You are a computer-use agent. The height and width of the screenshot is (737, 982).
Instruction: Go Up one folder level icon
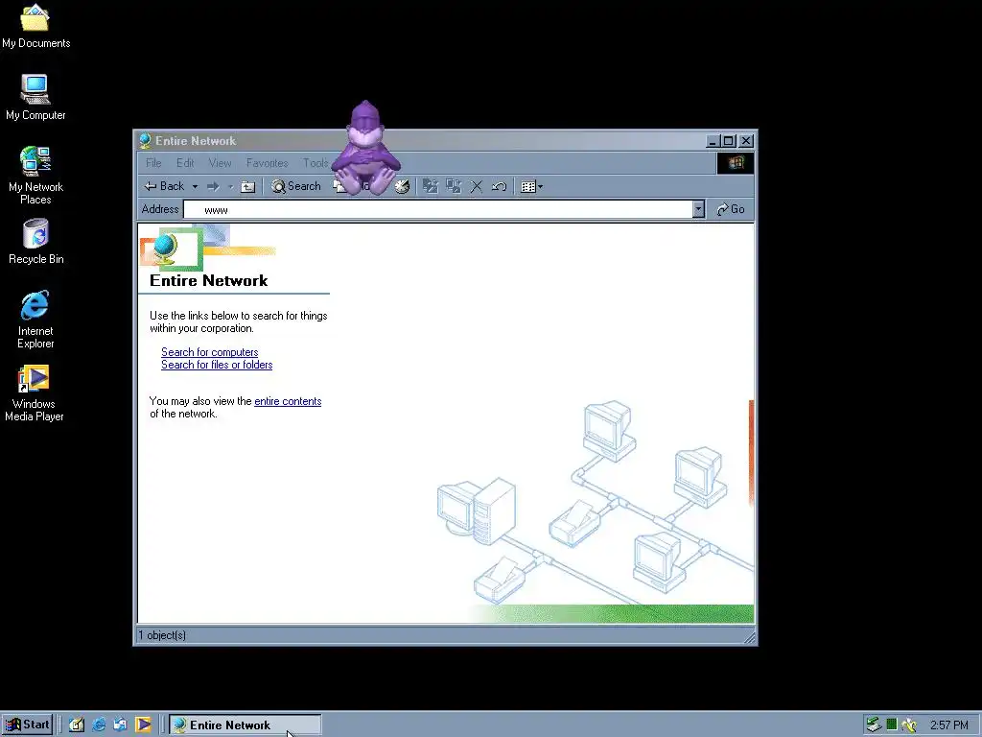tap(248, 187)
